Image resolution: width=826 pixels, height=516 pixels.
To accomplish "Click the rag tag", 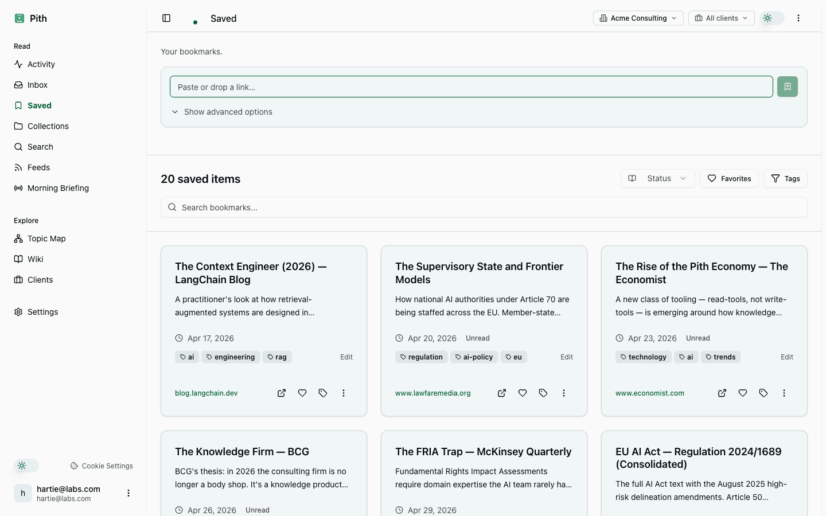I will [277, 357].
